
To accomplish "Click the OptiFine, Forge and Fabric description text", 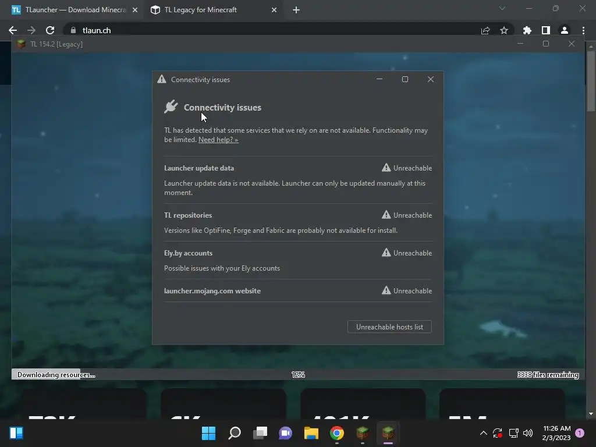I will (x=281, y=230).
